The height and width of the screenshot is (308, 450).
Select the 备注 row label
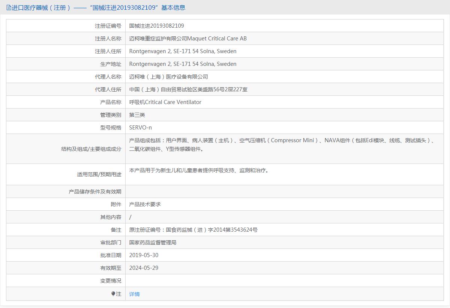point(116,230)
